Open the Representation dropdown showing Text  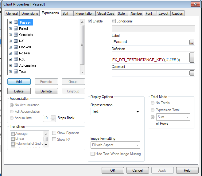pyautogui.click(x=115, y=111)
